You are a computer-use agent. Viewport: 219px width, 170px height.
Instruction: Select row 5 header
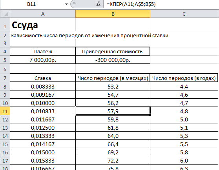click(x=5, y=60)
